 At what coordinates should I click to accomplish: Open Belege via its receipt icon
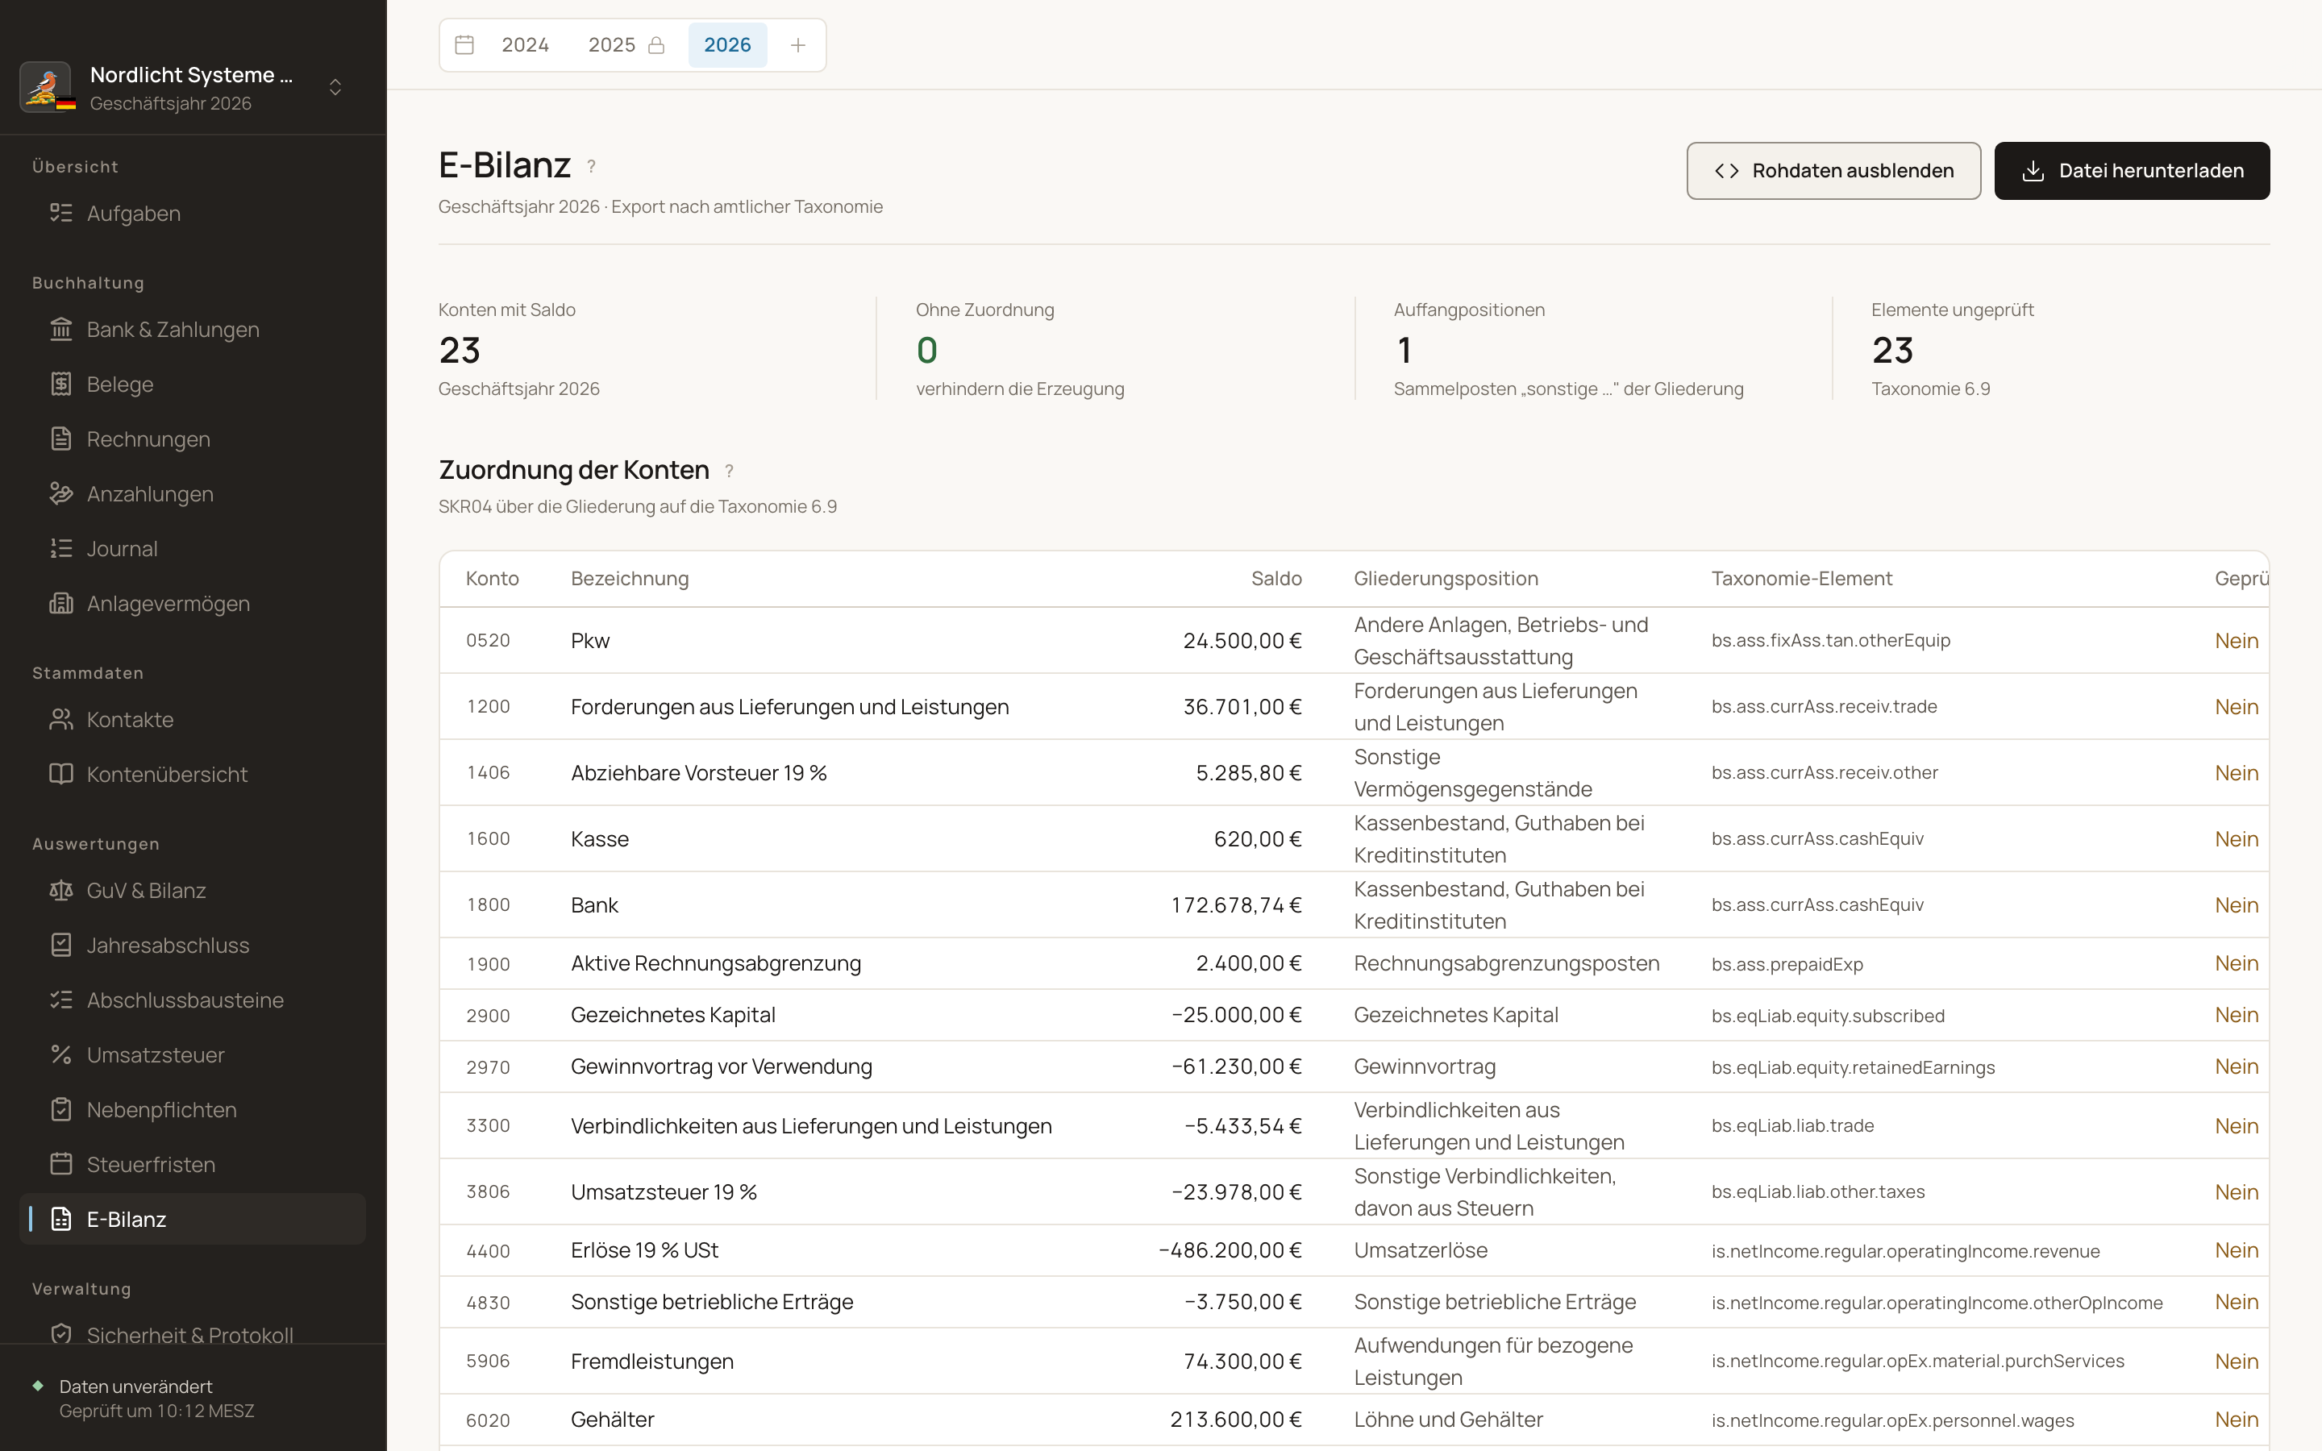(x=61, y=384)
